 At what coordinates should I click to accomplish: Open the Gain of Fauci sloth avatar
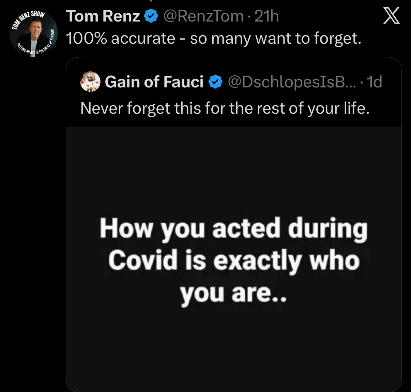pos(90,82)
